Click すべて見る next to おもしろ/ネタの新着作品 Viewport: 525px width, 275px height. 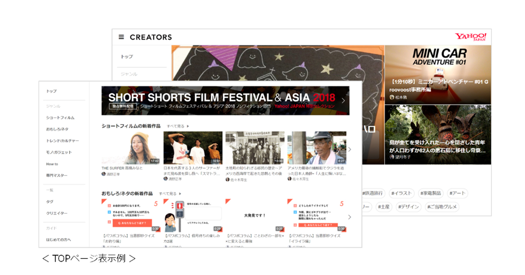coord(170,193)
